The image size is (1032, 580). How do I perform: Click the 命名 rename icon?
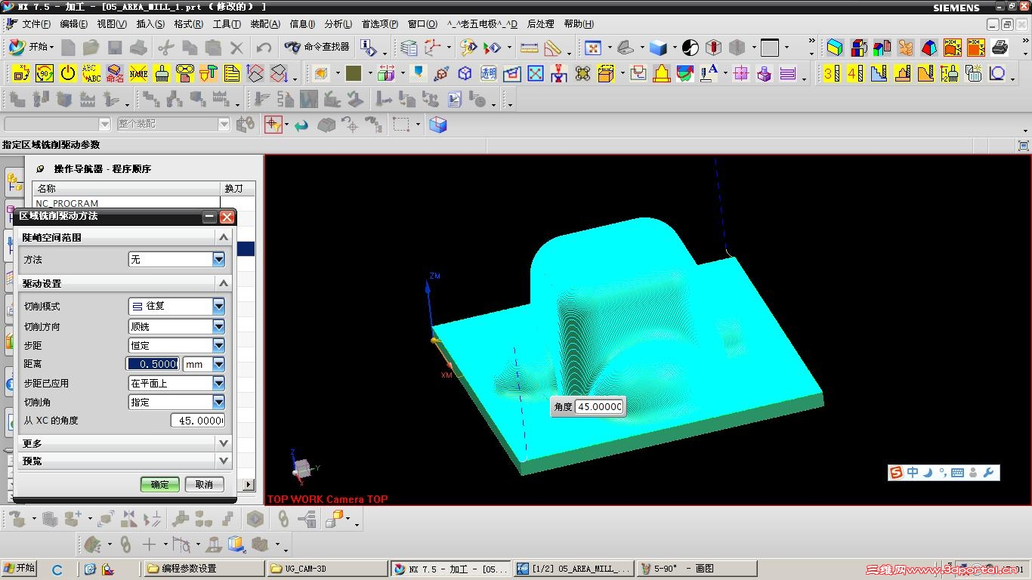pyautogui.click(x=115, y=73)
